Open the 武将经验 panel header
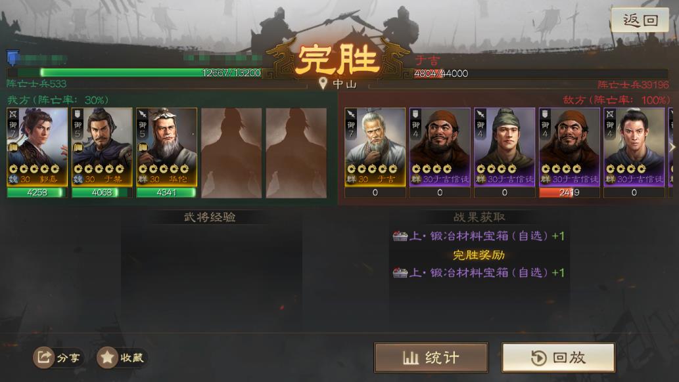 pyautogui.click(x=210, y=217)
